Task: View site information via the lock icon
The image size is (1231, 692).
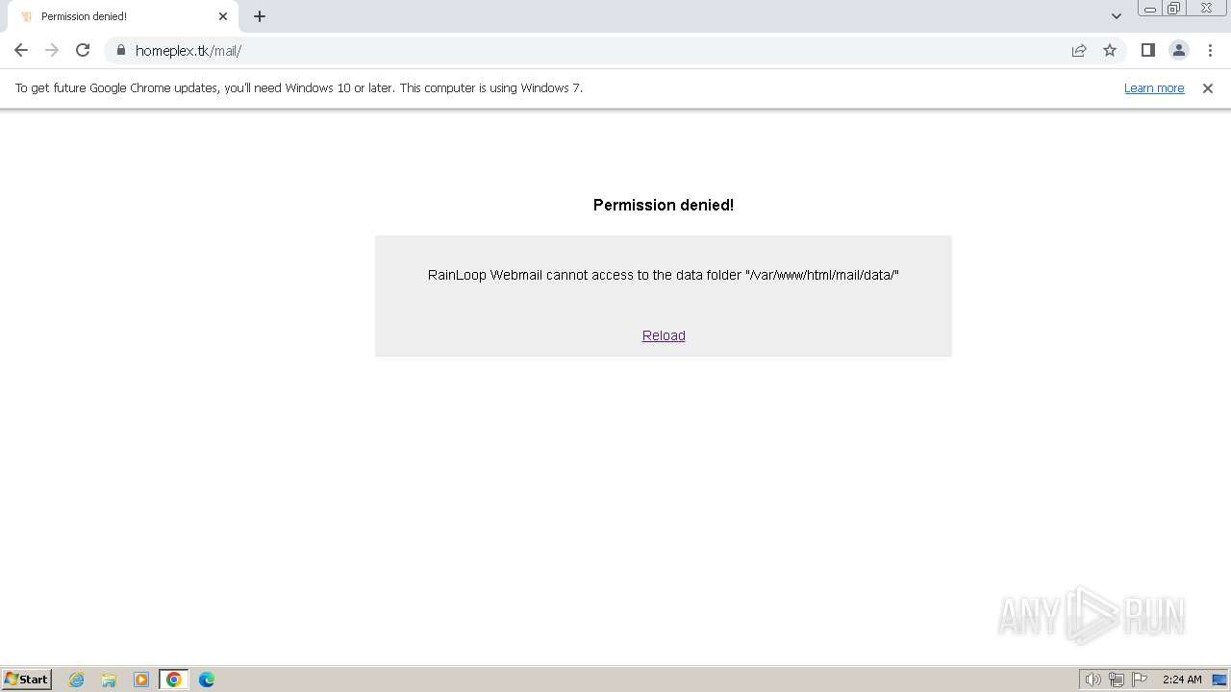Action: 120,50
